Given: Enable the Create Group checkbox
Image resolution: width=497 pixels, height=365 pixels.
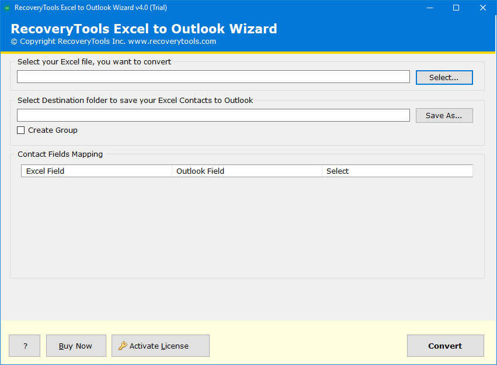Looking at the screenshot, I should pyautogui.click(x=20, y=130).
